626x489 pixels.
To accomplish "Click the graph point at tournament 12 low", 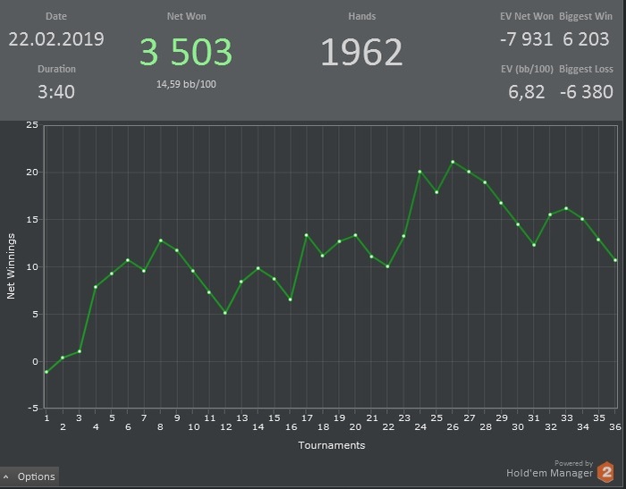I will (x=225, y=313).
